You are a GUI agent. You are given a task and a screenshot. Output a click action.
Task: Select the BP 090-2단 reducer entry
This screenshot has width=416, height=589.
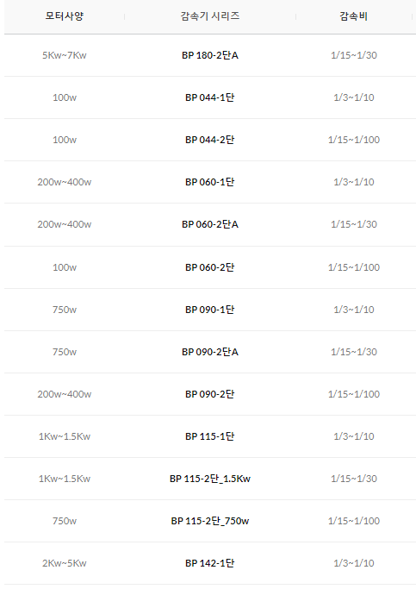(209, 394)
